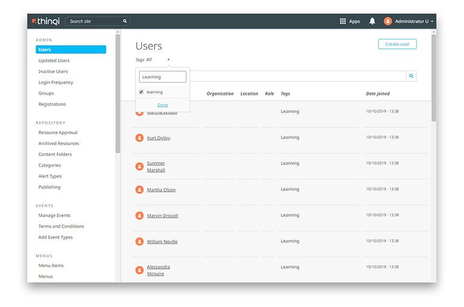Open Updated Users in sidebar
Image resolution: width=464 pixels, height=307 pixels.
(x=54, y=60)
